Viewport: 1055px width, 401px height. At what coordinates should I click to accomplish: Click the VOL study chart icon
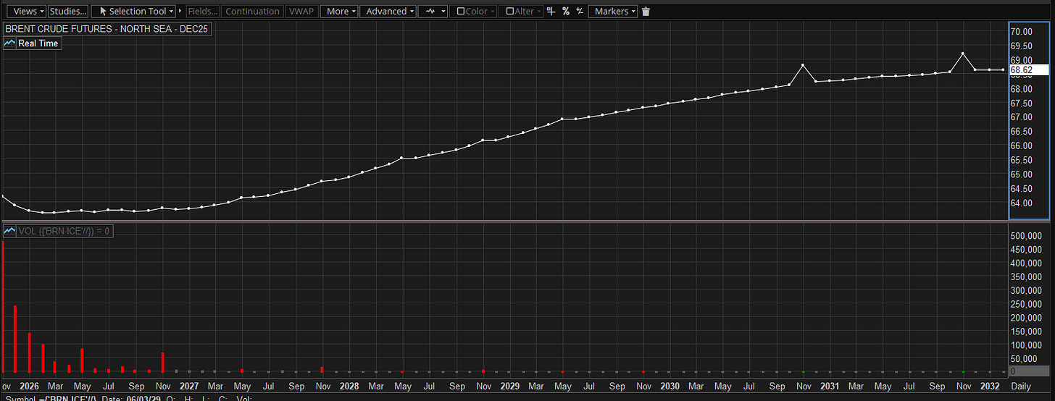9,231
